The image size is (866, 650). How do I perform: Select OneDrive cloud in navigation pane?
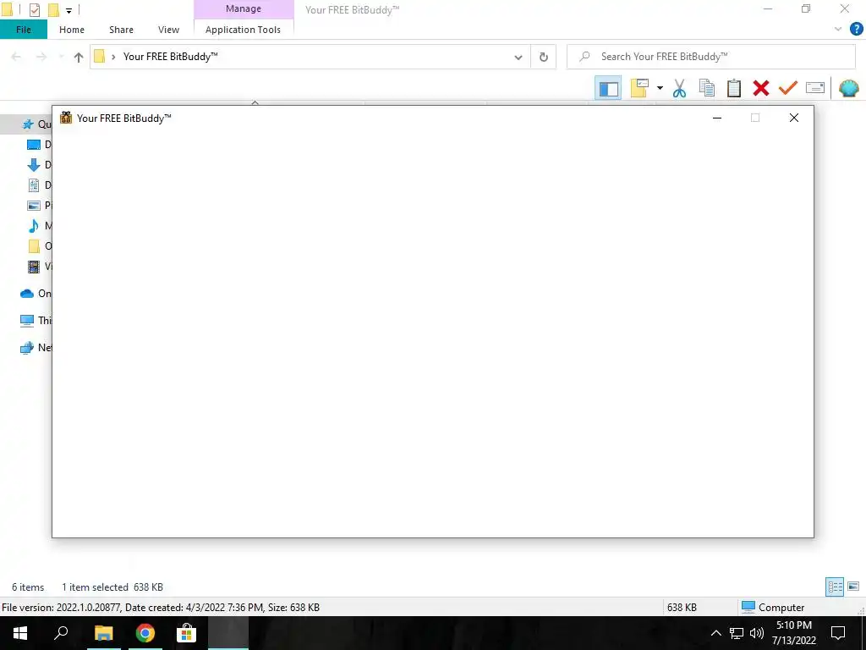[x=27, y=294]
